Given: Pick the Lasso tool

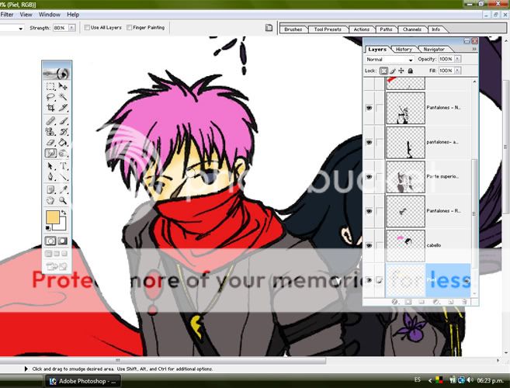Looking at the screenshot, I should [50, 98].
